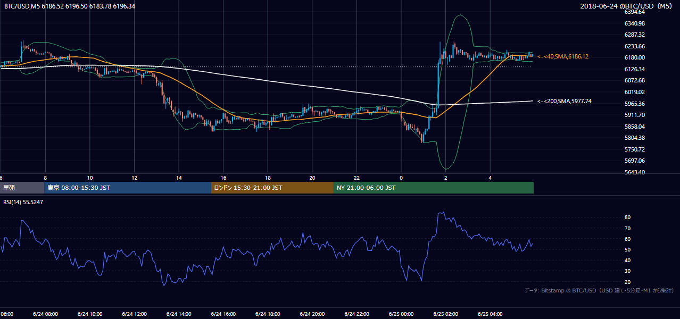Screen dimensions: 680x319
Task: Click RSI axis level 80
Action: point(628,217)
